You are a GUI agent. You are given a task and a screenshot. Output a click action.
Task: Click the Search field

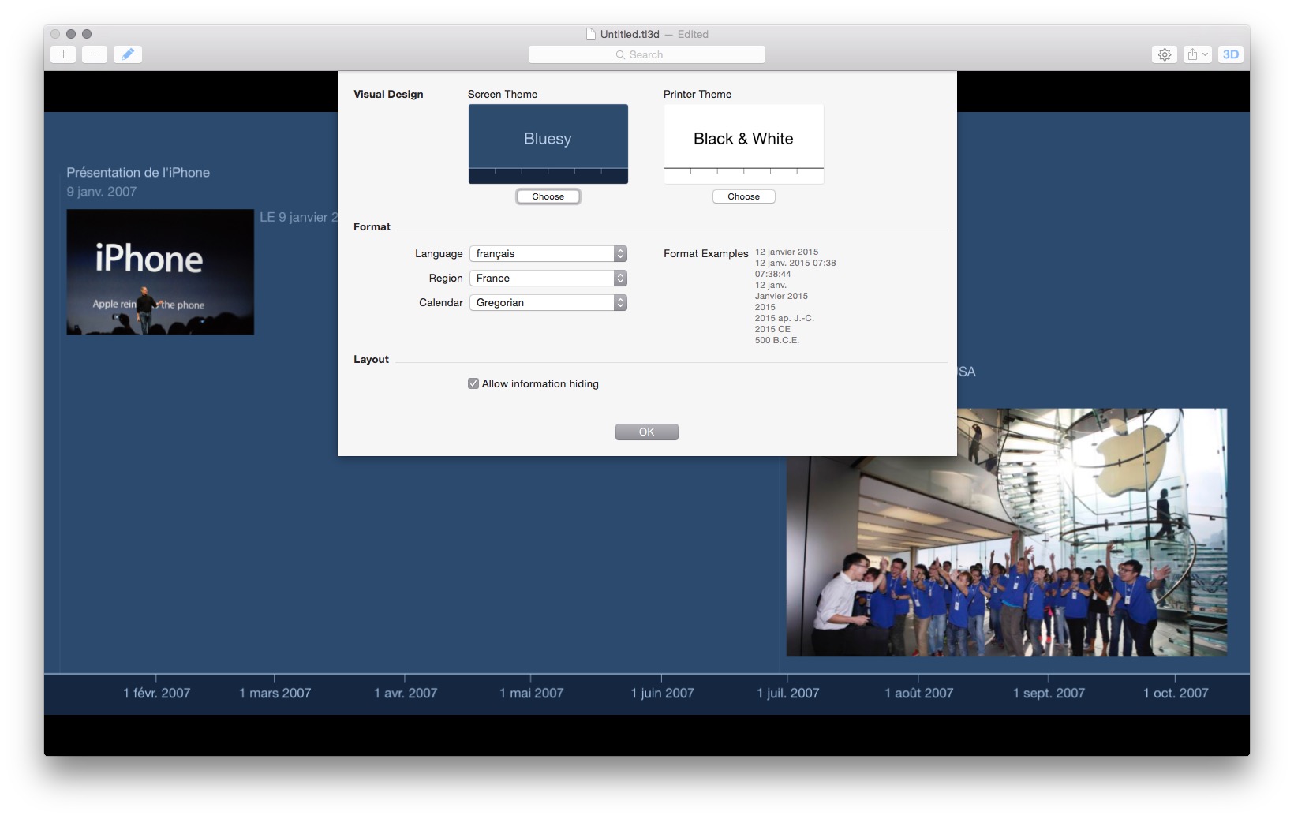click(x=647, y=54)
